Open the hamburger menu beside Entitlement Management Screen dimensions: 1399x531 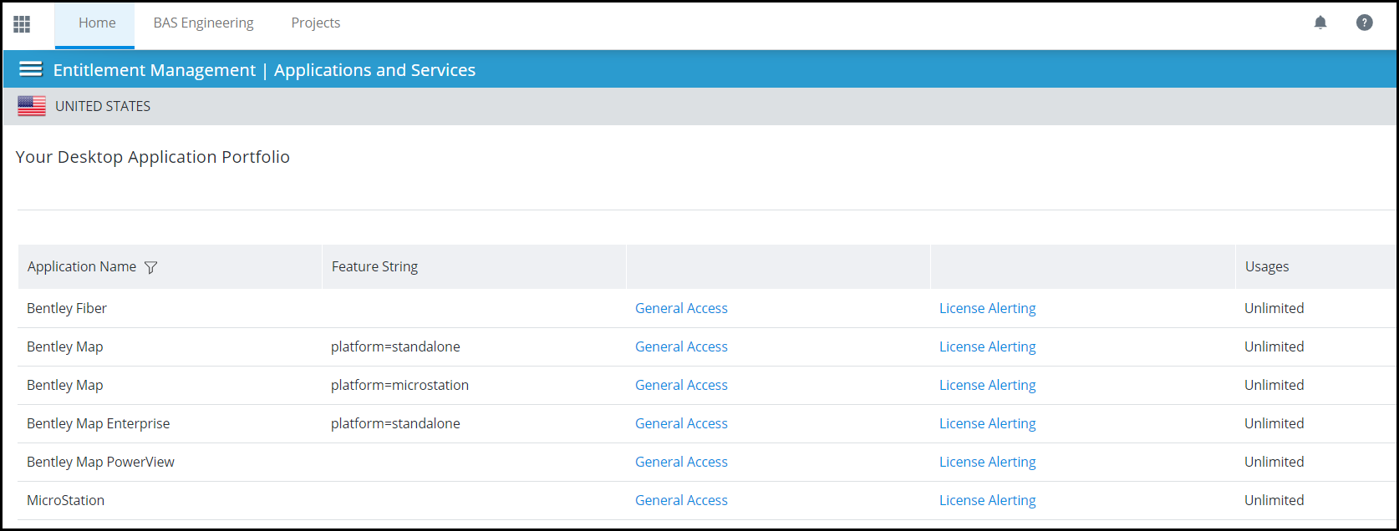(31, 69)
